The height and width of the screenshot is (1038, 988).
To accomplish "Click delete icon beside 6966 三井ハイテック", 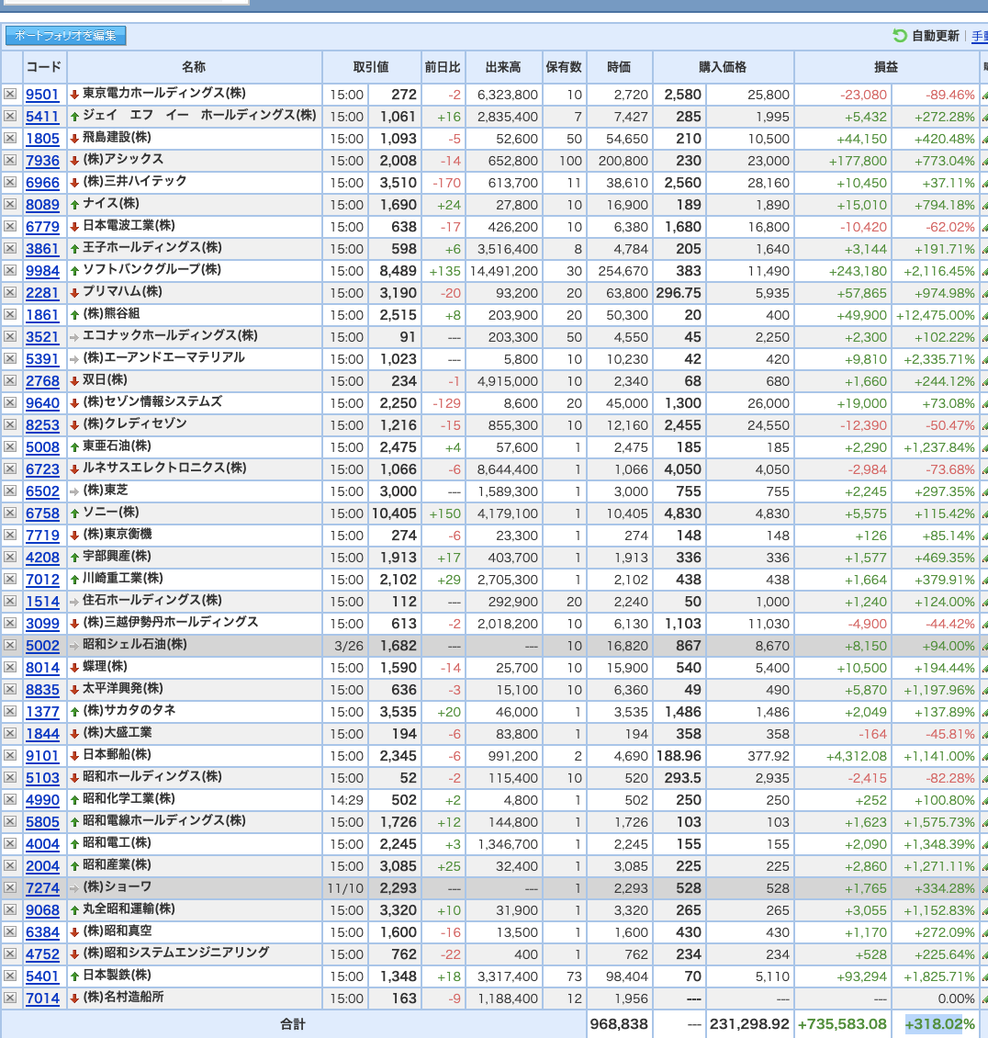I will point(10,182).
